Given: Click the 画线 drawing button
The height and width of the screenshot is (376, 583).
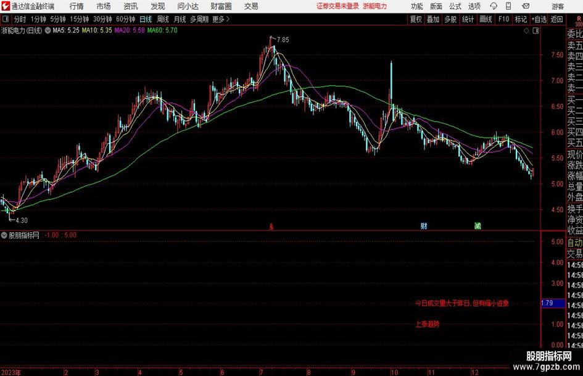Looking at the screenshot, I should point(486,19).
